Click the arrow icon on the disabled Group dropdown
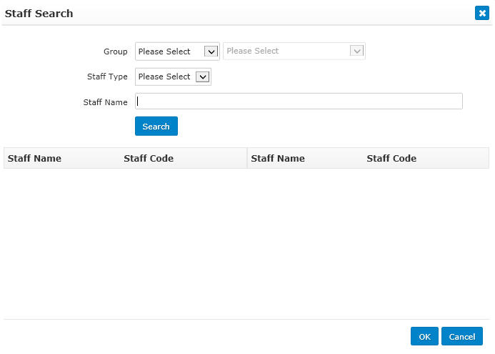This screenshot has width=495, height=354. coord(356,51)
